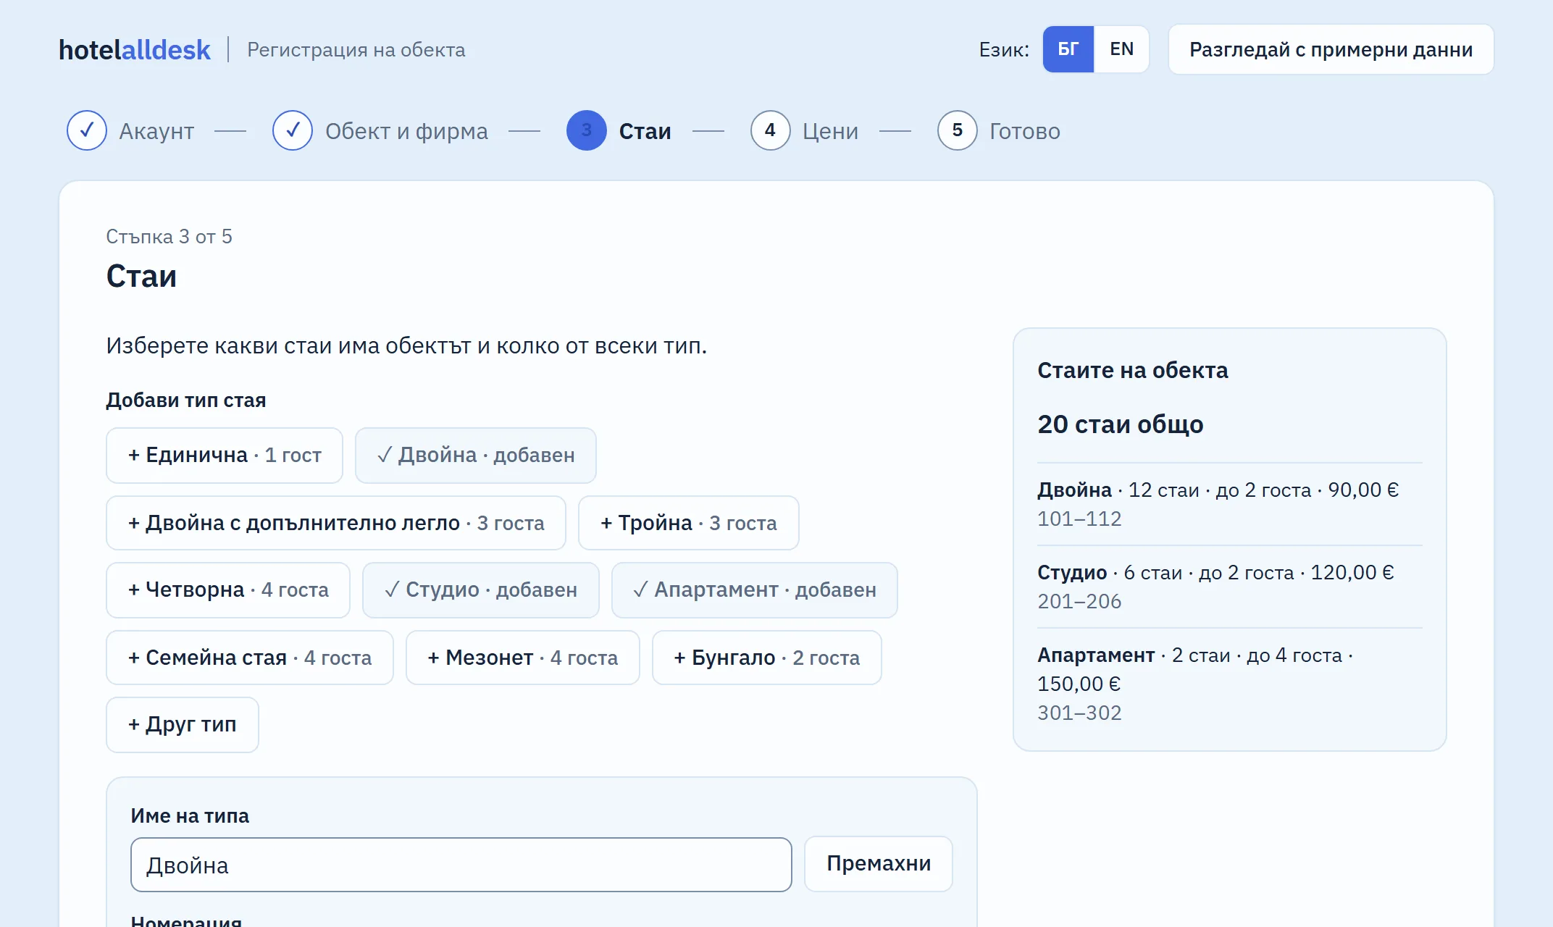The height and width of the screenshot is (927, 1553).
Task: Add Бунгало room type
Action: pyautogui.click(x=767, y=658)
